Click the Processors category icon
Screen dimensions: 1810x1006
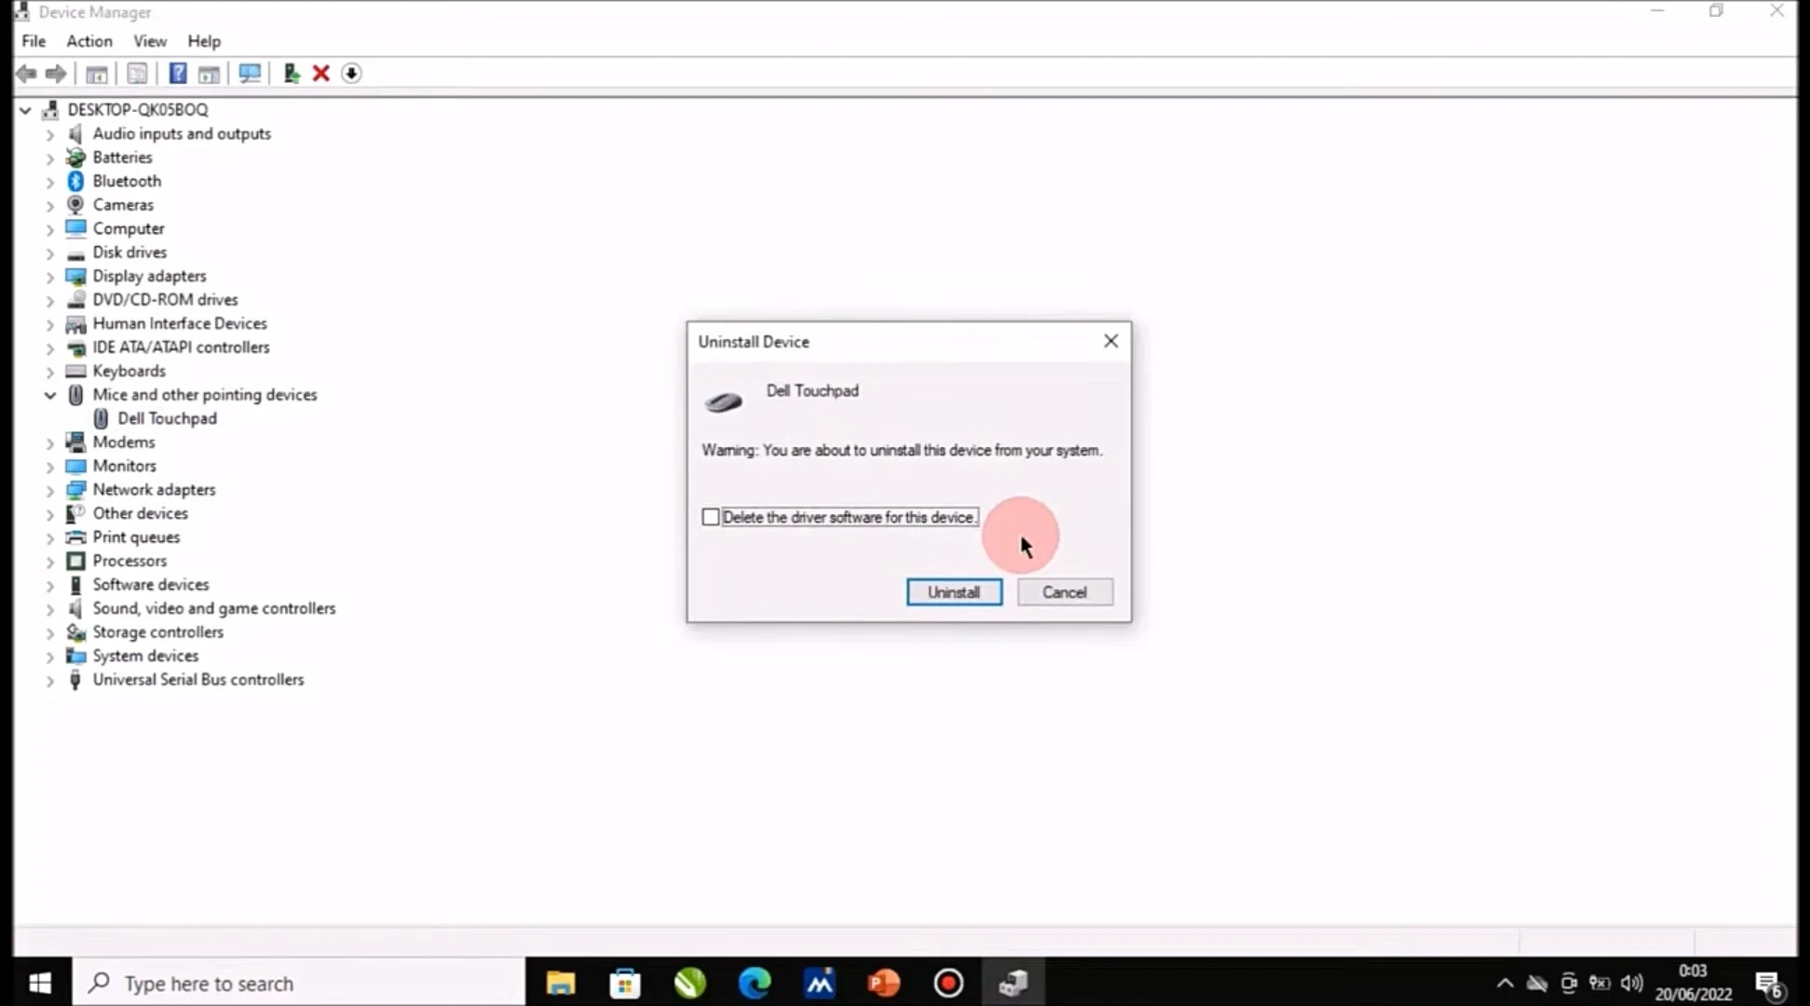[75, 561]
